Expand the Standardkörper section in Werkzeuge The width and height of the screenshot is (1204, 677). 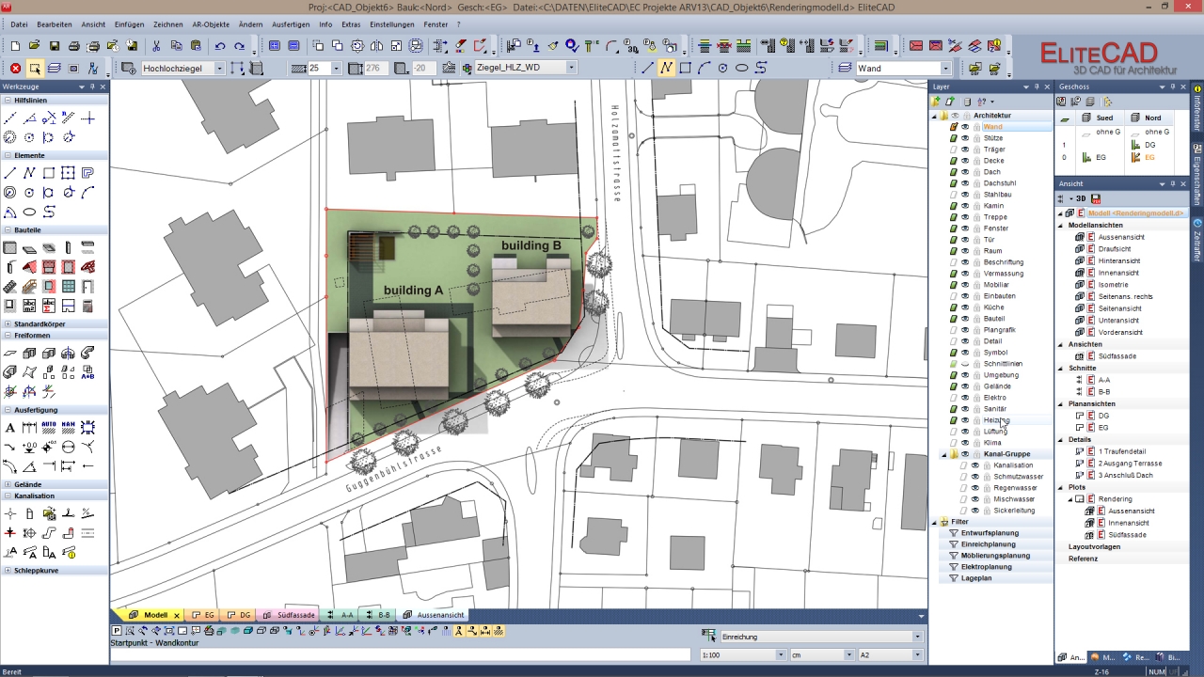(8, 323)
